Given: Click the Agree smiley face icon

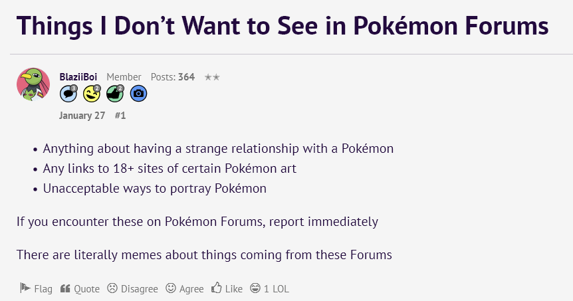Looking at the screenshot, I should pyautogui.click(x=171, y=288).
